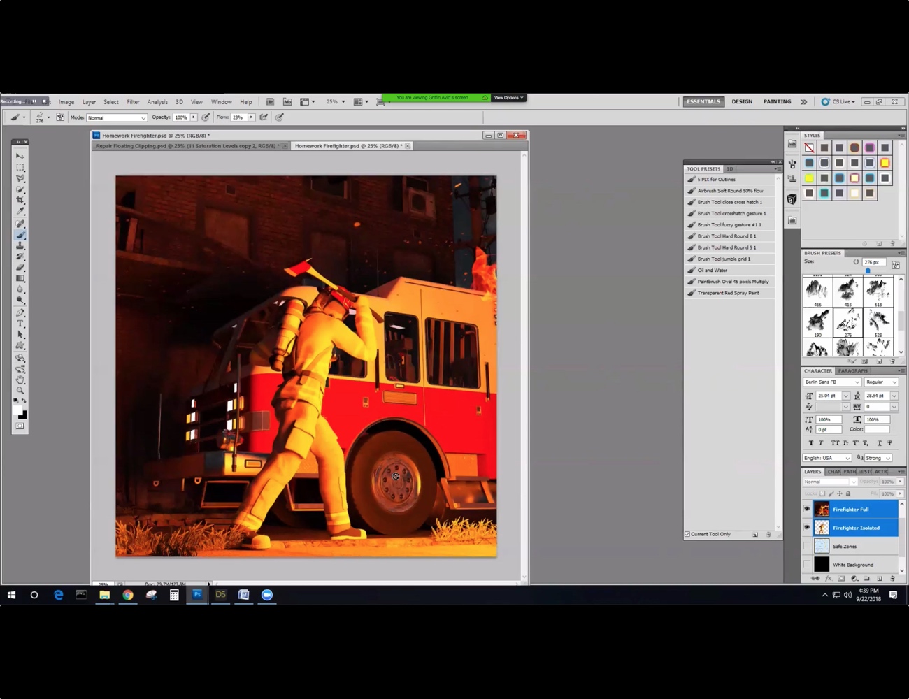The image size is (909, 699).
Task: Select the Hand tool
Action: tap(20, 380)
